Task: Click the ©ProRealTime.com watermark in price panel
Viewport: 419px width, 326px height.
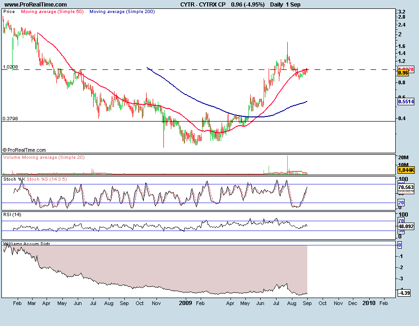Action: click(24, 150)
